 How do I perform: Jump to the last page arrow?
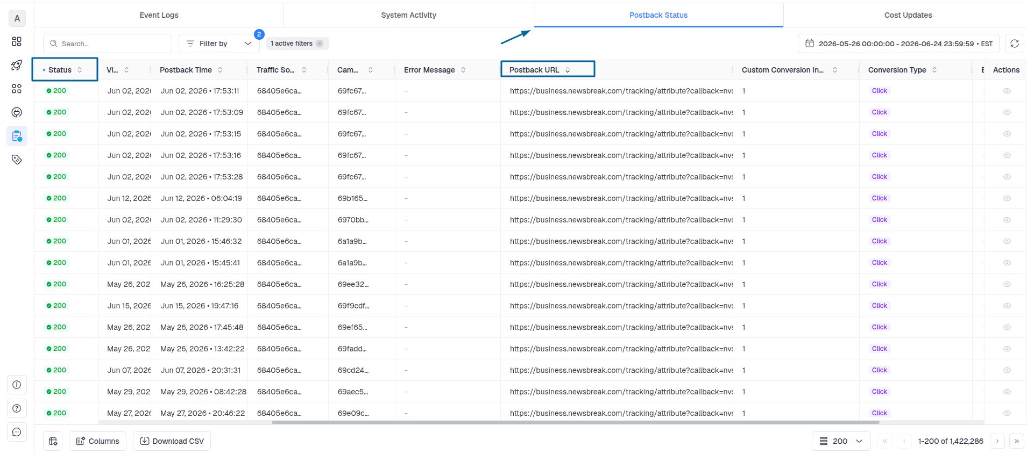pyautogui.click(x=1016, y=441)
